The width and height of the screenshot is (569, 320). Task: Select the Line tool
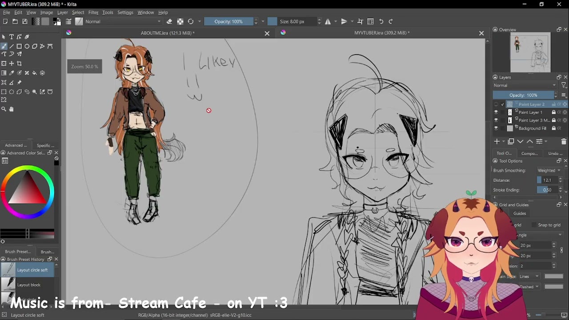click(12, 46)
